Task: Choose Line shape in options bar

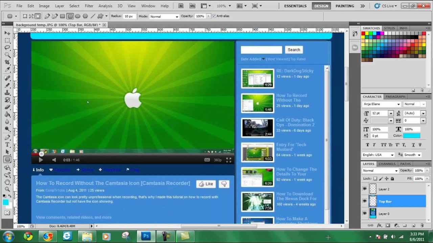Action: click(x=92, y=16)
